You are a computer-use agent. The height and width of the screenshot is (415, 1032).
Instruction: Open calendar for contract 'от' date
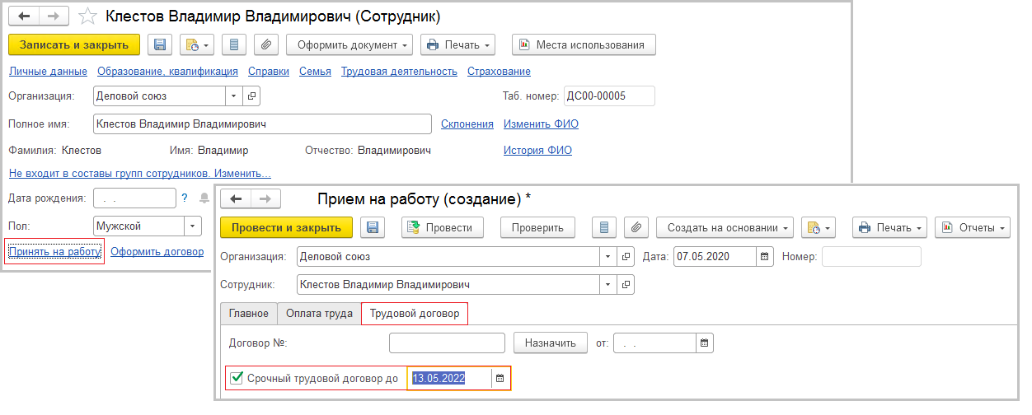point(705,343)
